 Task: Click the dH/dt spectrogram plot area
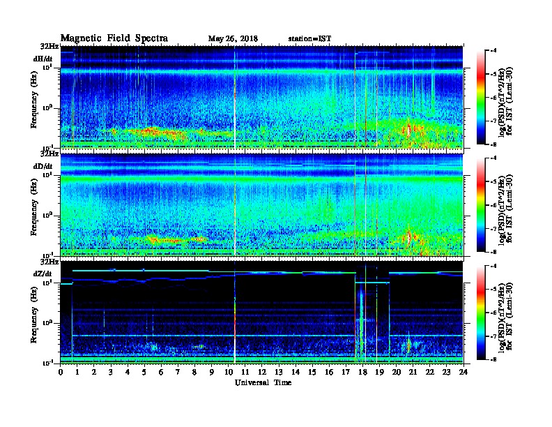(262, 97)
